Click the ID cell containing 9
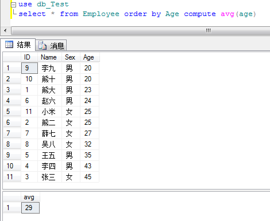Screen dimensions: 270x221 click(29, 68)
